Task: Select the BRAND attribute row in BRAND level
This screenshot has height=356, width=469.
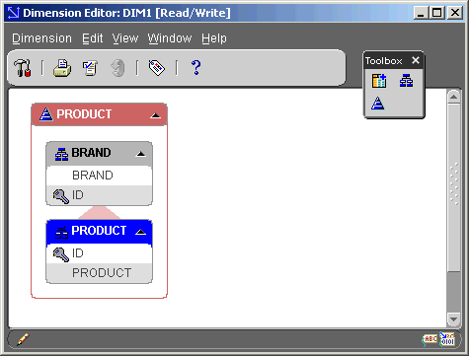Action: tap(99, 176)
